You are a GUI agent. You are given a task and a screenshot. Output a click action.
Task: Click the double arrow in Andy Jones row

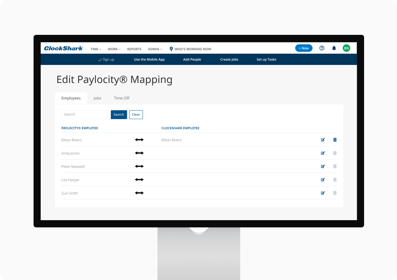coord(139,153)
